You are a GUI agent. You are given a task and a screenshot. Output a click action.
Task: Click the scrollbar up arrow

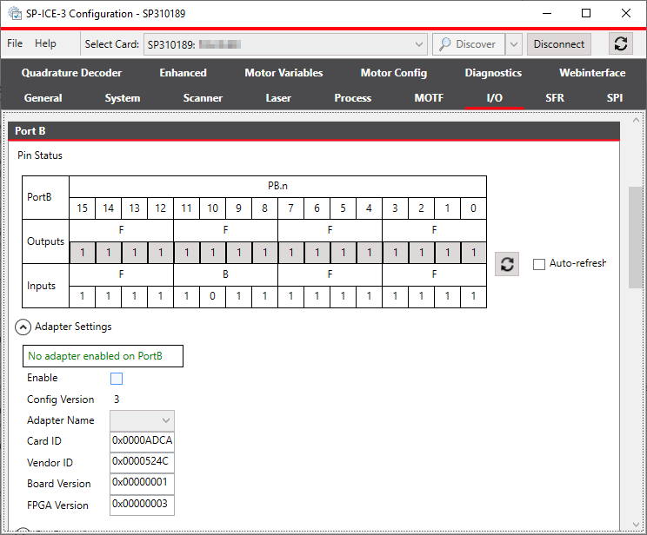point(636,121)
